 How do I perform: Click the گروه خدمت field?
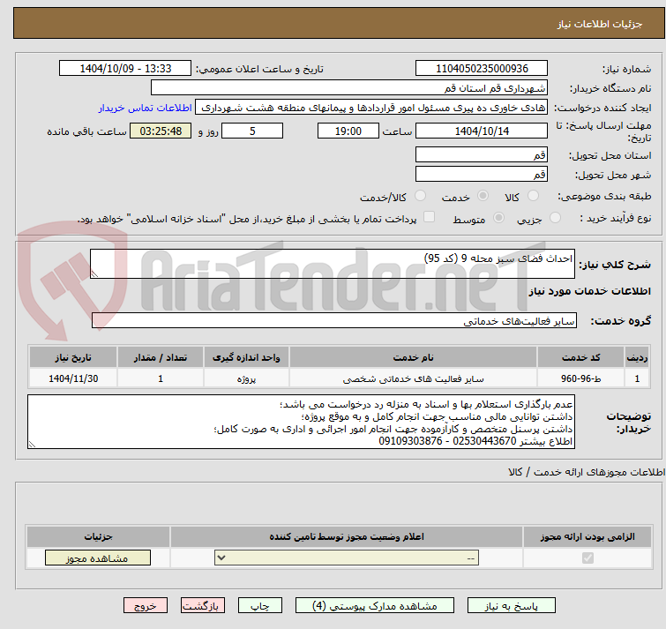[x=333, y=320]
